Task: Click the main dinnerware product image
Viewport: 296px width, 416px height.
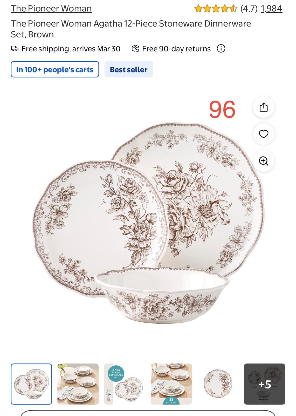Action: pos(148,223)
